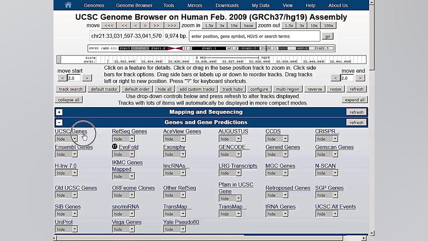Open the Tools menu
This screenshot has width=428, height=241.
169,5
